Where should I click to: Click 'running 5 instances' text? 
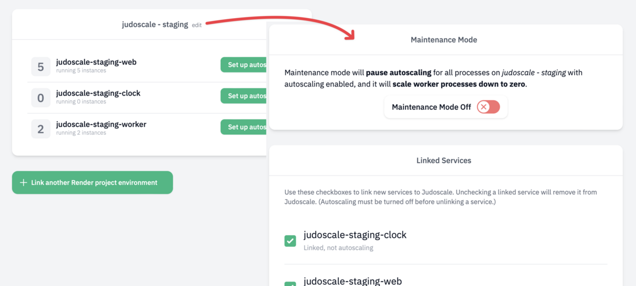81,71
